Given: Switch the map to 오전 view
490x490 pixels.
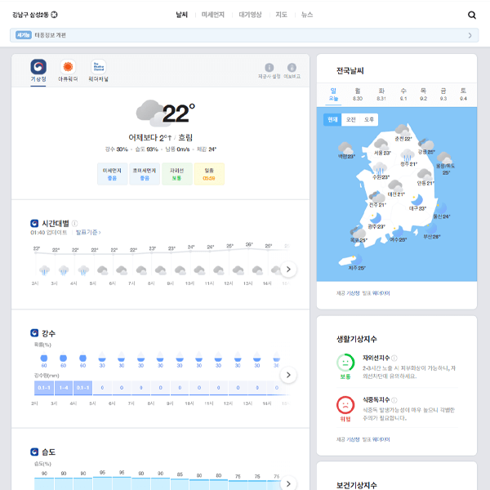Looking at the screenshot, I should pos(351,119).
